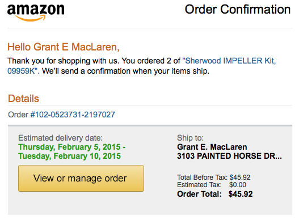Click the truncated 3103 PAINTED HORSE DR address
Viewport: 299px width, 224px height.
pos(229,156)
